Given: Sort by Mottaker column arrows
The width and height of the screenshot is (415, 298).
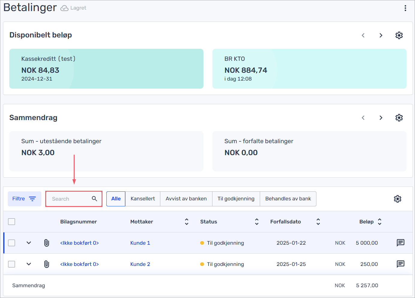Looking at the screenshot, I should [187, 222].
